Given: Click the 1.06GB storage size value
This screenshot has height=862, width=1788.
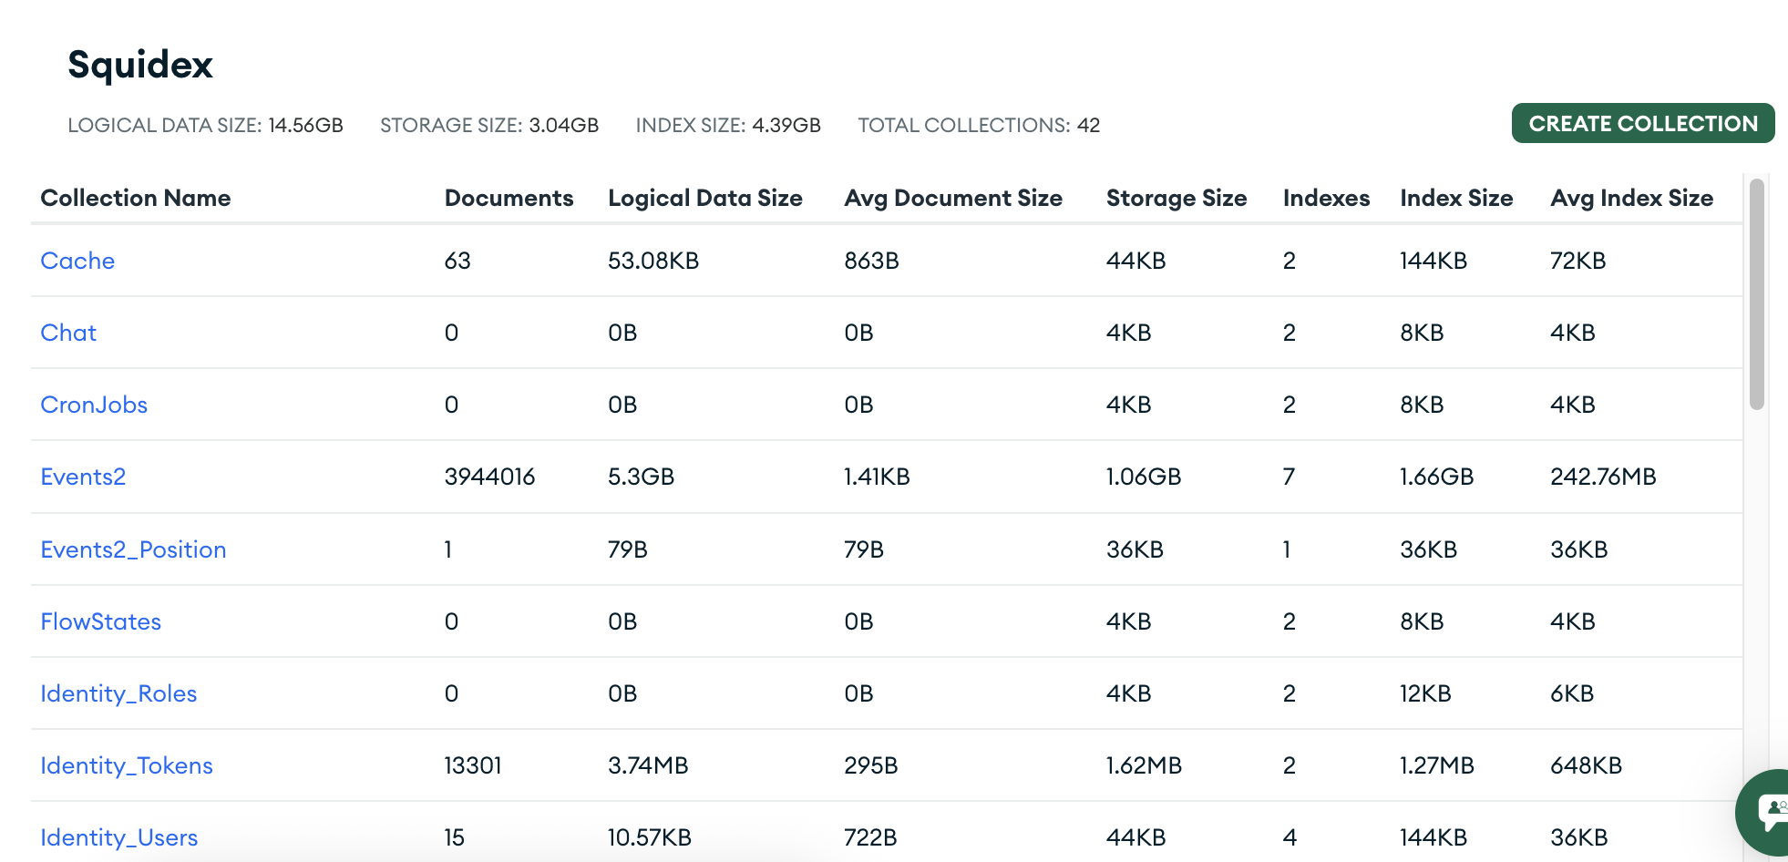Looking at the screenshot, I should pos(1144,477).
